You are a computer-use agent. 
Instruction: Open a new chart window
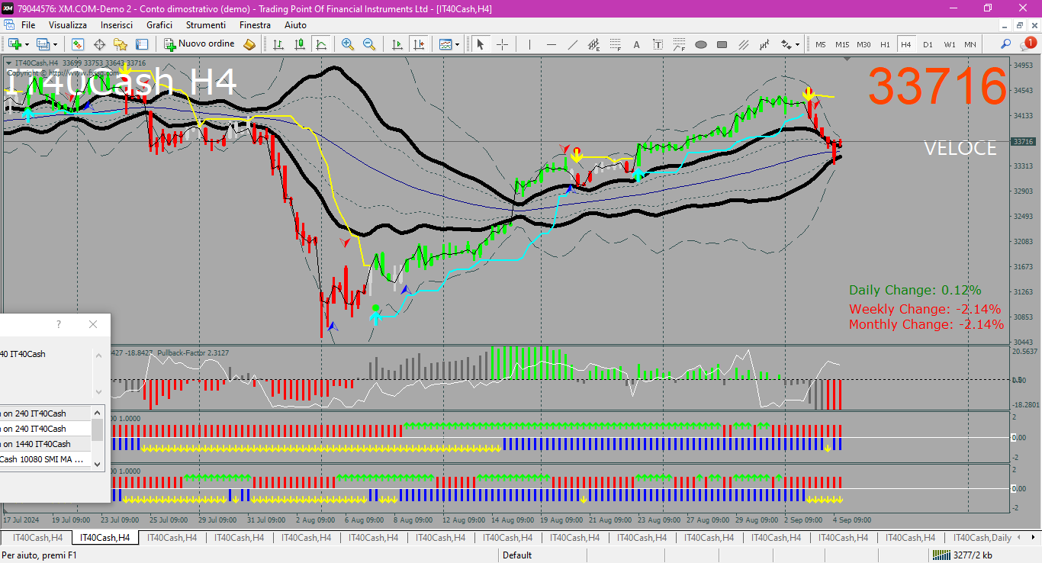click(14, 44)
